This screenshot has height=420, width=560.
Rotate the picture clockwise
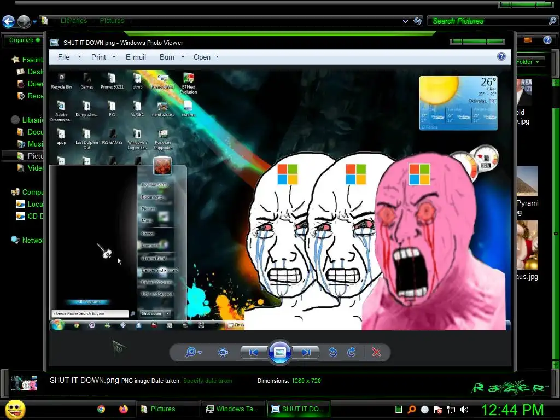(352, 353)
